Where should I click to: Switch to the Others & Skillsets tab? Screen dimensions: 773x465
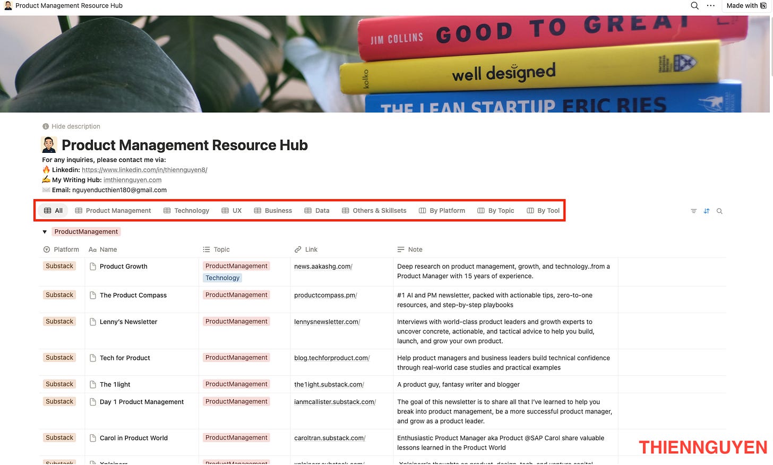pos(374,211)
